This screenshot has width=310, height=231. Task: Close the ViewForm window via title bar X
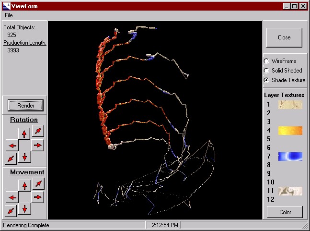click(x=303, y=6)
